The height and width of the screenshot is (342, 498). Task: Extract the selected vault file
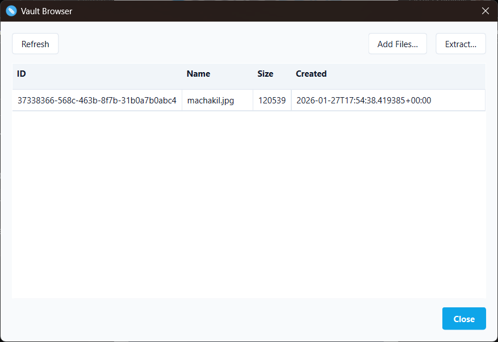461,44
